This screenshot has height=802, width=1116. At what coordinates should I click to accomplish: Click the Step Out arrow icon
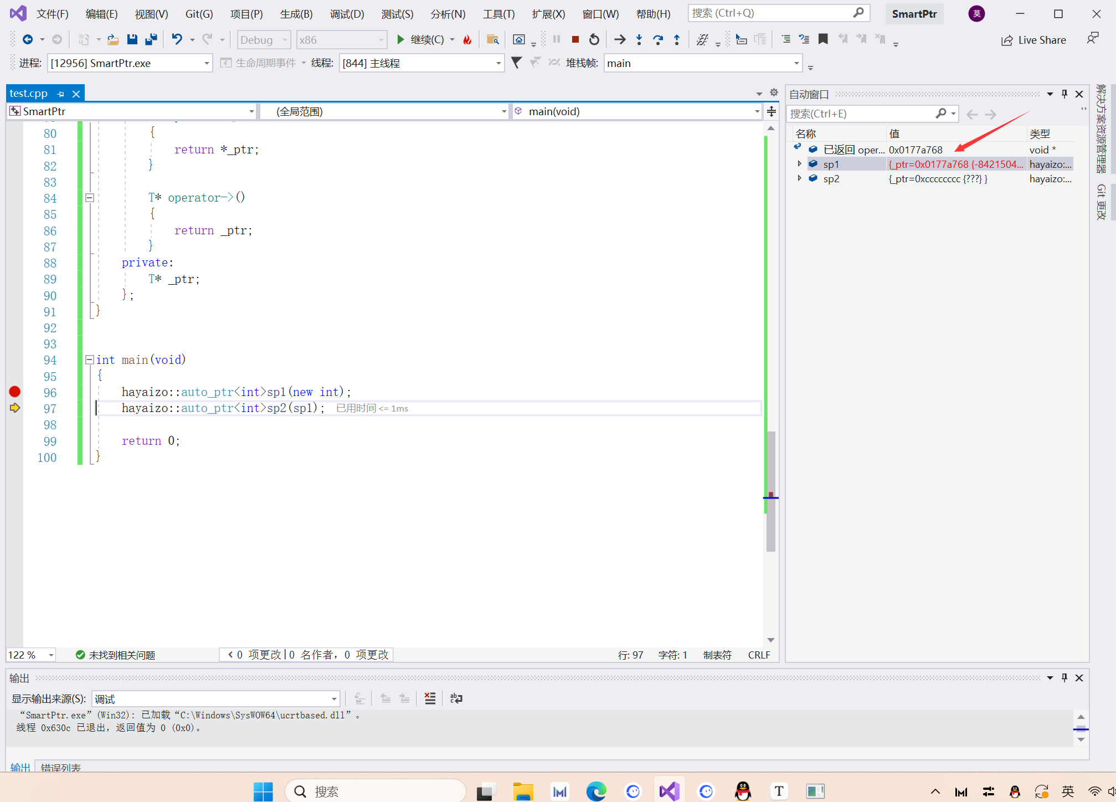click(677, 39)
